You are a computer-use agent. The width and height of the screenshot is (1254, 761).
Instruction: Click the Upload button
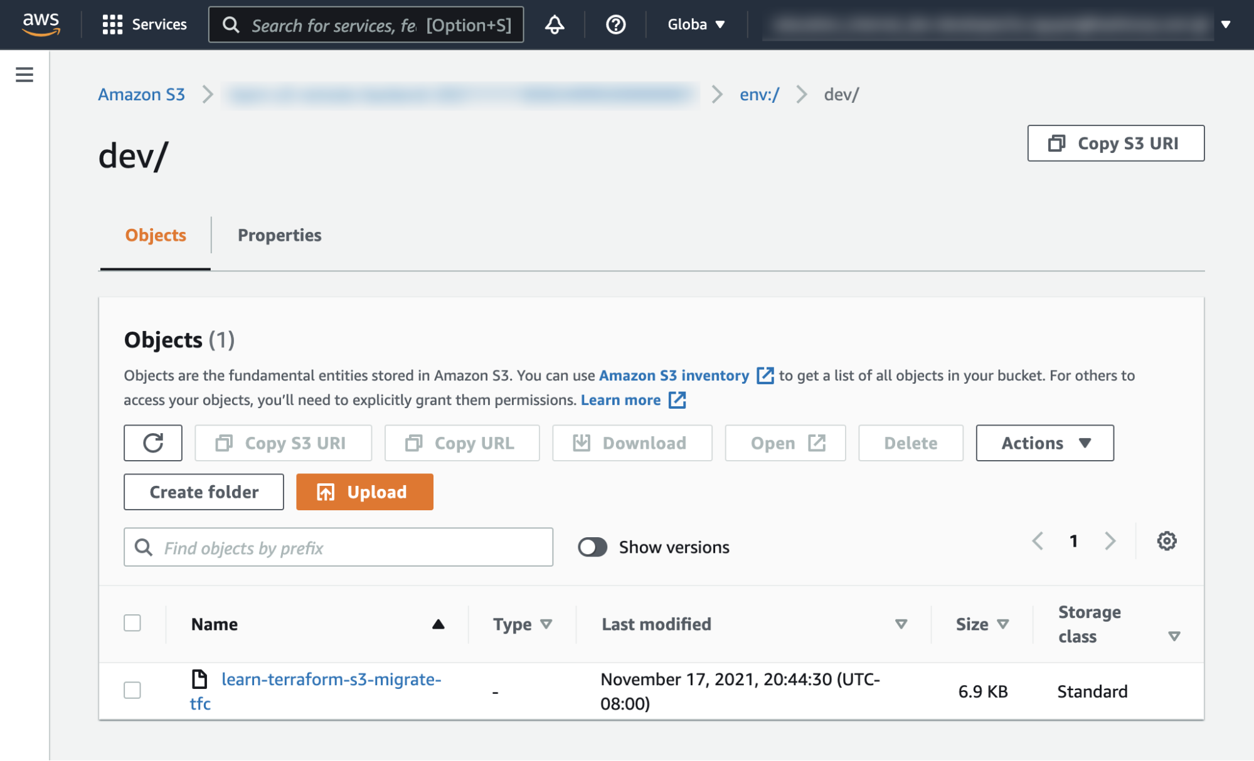364,492
